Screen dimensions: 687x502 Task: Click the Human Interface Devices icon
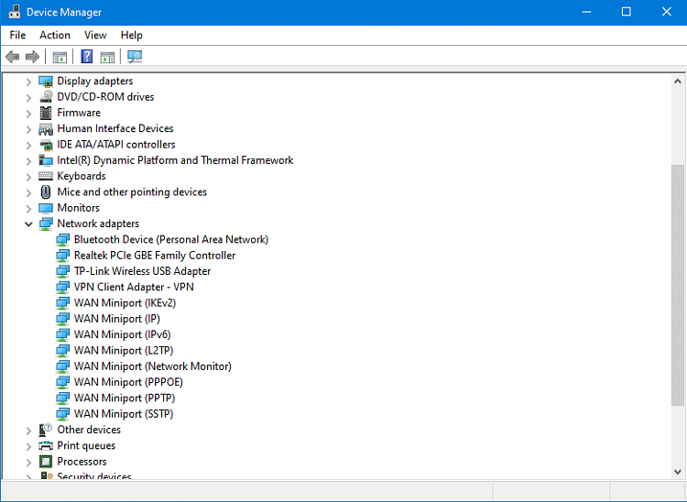[x=46, y=129]
